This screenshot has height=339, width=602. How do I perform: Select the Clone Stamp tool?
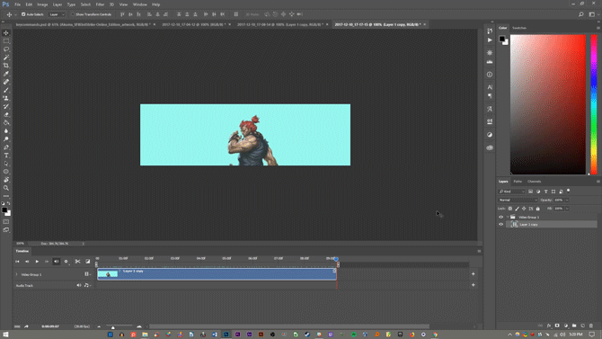tap(6, 98)
